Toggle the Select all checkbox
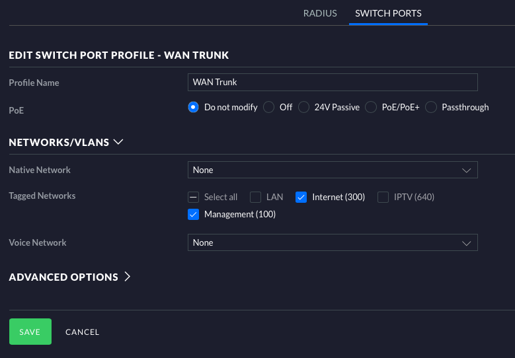Screen dimensions: 515x358 pyautogui.click(x=194, y=197)
